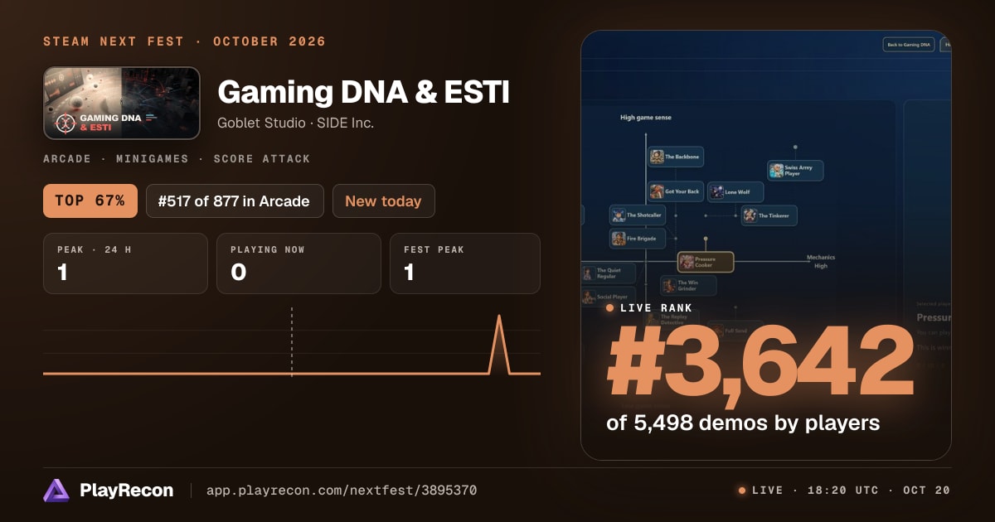
Task: Click the orange LIVE RANK indicator dot
Action: (610, 308)
